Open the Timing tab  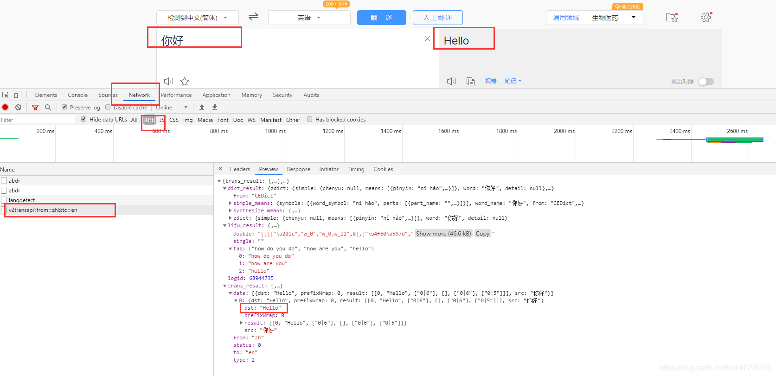(x=356, y=169)
